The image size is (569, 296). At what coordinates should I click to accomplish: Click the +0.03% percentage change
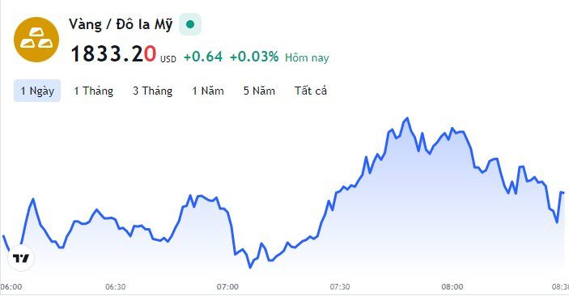pos(254,57)
